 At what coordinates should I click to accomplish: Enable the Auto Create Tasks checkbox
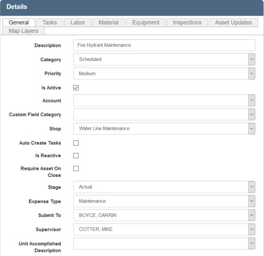pyautogui.click(x=76, y=143)
